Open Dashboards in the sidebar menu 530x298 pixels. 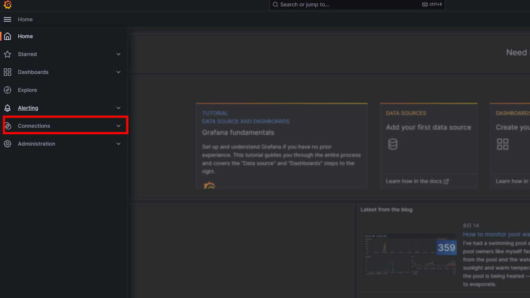click(x=33, y=72)
